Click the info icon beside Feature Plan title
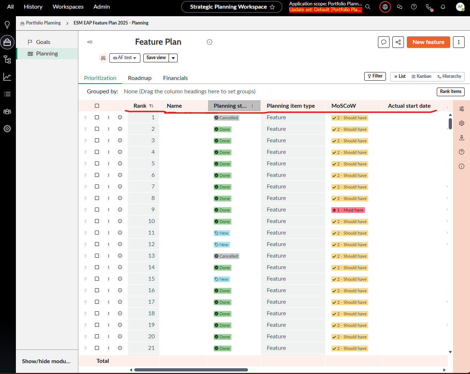The width and height of the screenshot is (470, 374). point(209,42)
